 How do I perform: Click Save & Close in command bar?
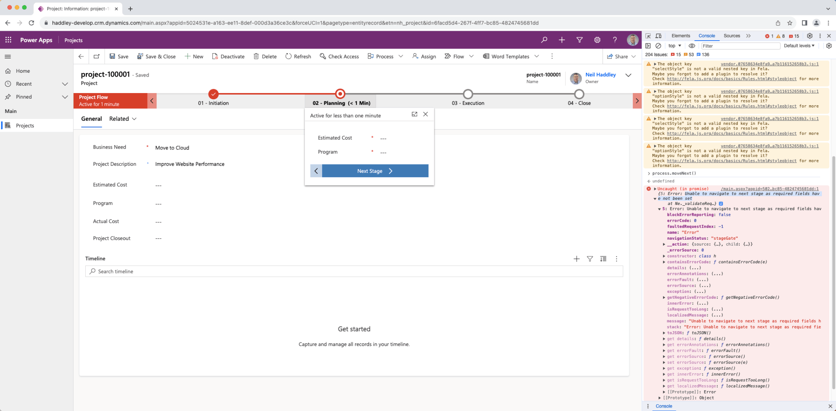(x=156, y=56)
